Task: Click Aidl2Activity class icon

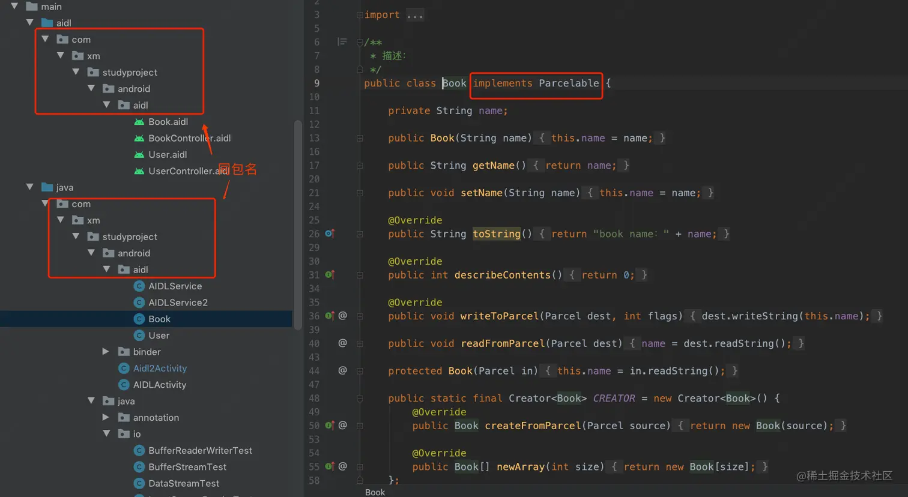Action: (124, 368)
